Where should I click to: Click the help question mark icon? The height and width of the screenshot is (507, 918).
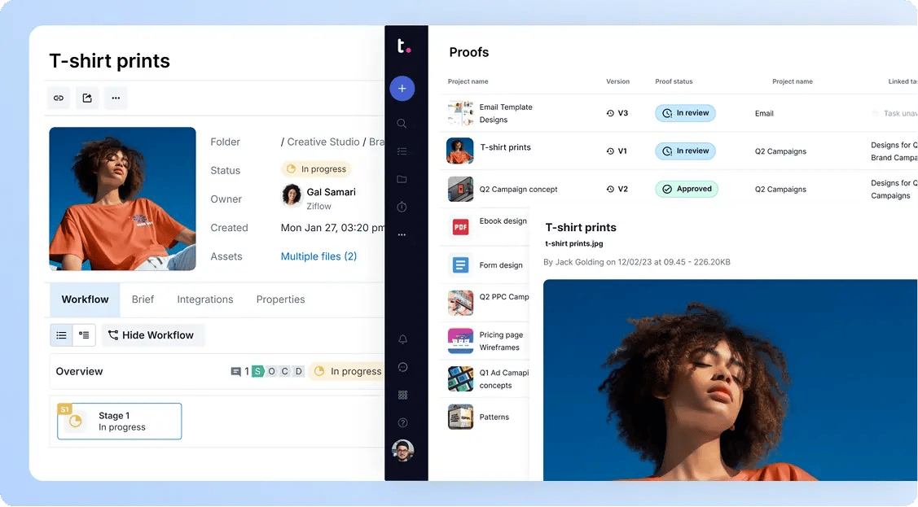pos(402,422)
